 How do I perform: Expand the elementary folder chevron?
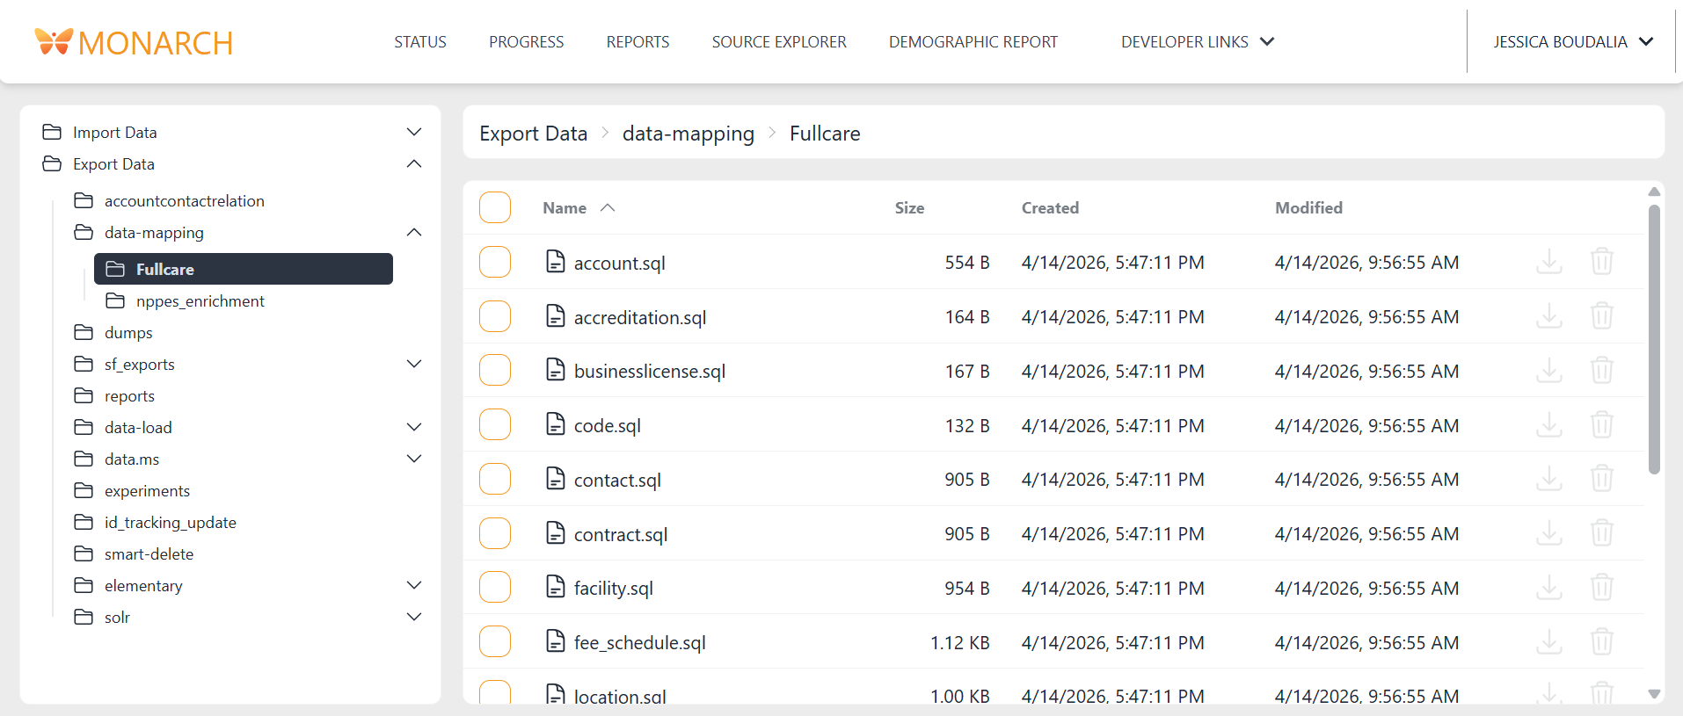[414, 585]
